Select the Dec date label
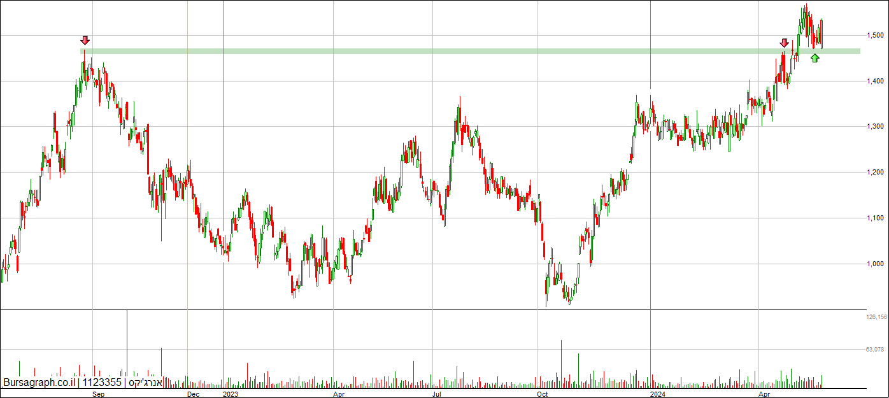Screen dimensions: 889x398 coord(194,394)
